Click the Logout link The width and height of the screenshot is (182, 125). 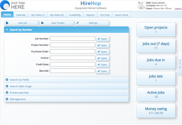pos(178,9)
